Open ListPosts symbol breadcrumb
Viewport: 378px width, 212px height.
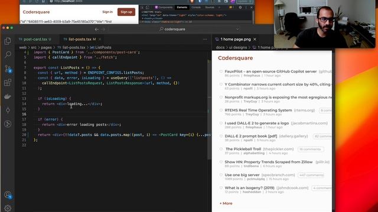pos(101,48)
